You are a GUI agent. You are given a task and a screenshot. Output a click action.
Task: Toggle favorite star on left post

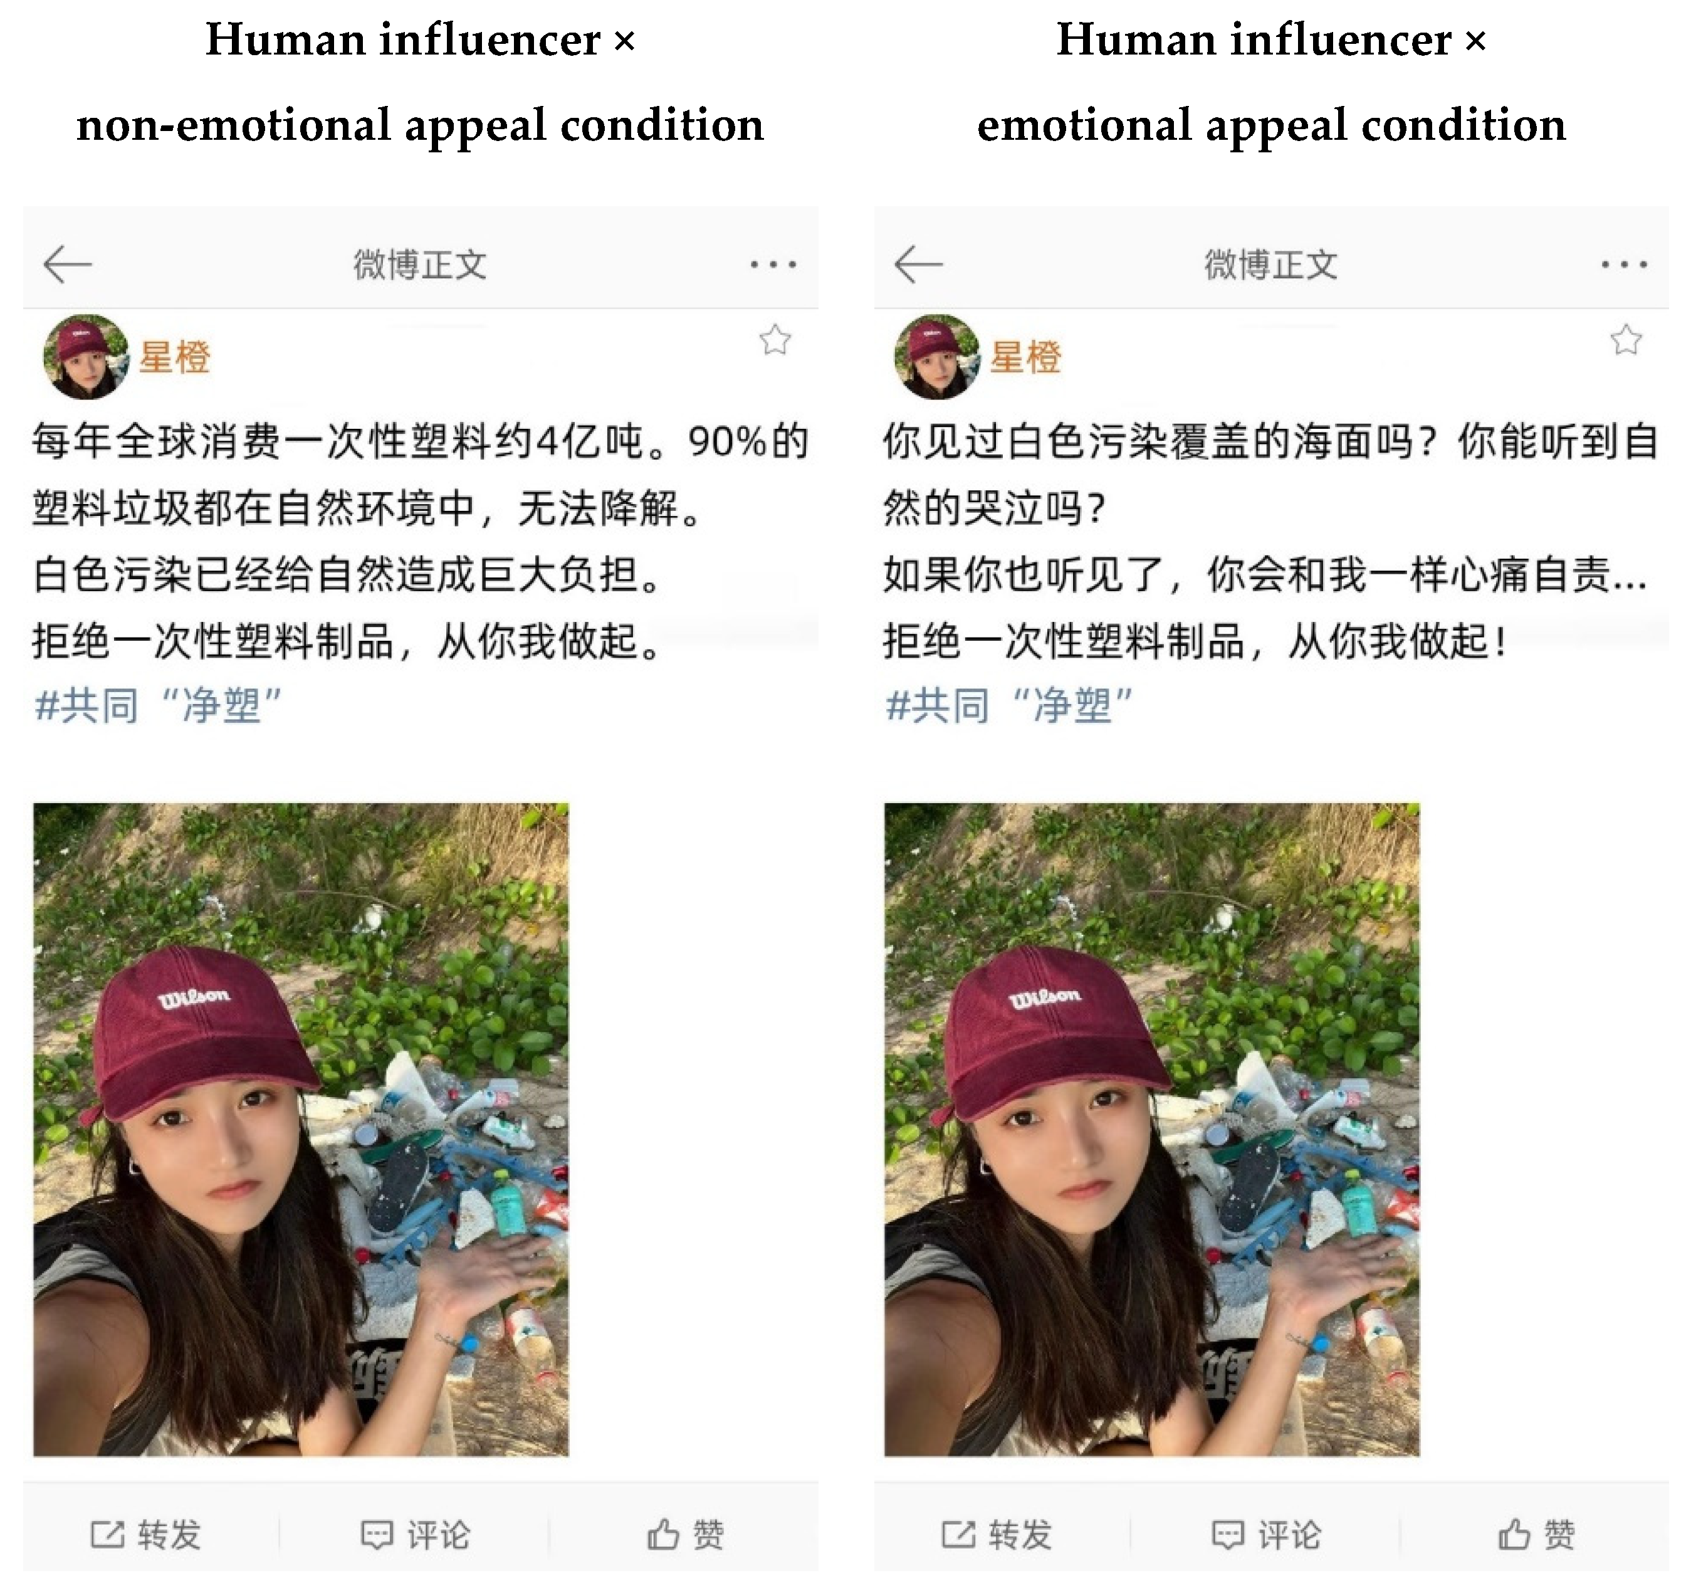(775, 340)
